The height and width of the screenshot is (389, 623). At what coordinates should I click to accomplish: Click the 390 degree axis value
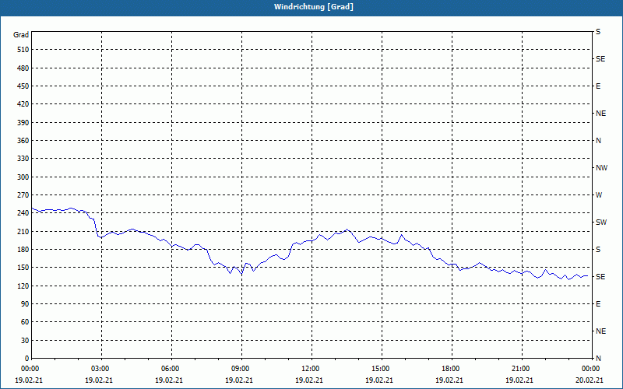pyautogui.click(x=23, y=122)
